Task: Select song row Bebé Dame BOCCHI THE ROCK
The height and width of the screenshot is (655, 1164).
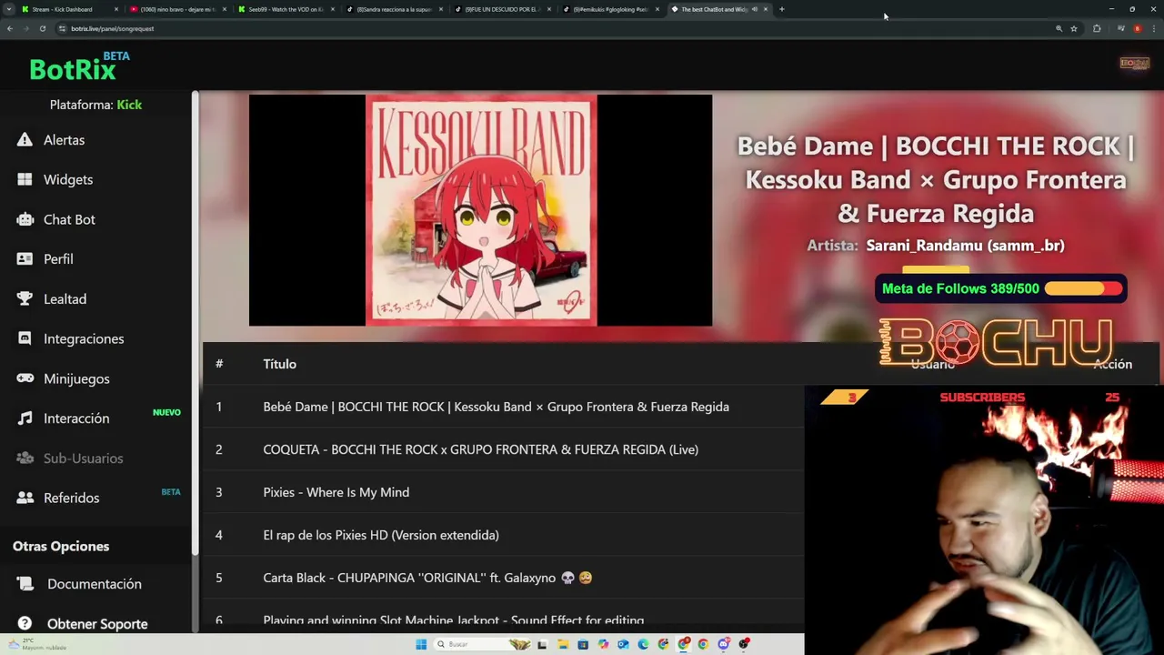Action: 503,407
